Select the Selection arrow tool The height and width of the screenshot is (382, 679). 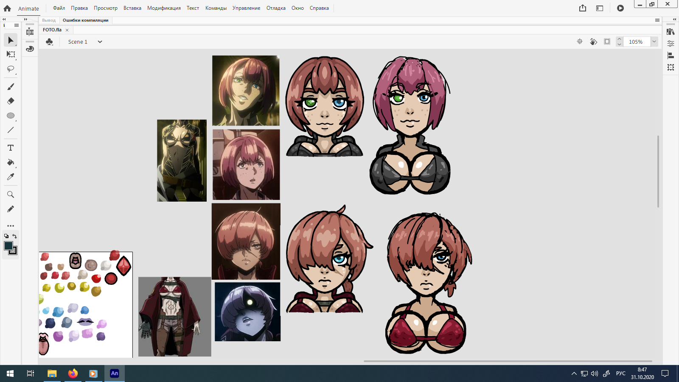[11, 40]
